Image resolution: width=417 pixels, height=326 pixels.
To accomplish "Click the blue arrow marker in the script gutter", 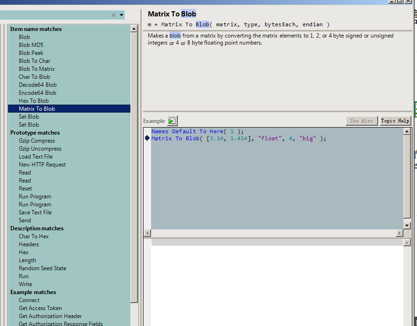I will tap(148, 138).
